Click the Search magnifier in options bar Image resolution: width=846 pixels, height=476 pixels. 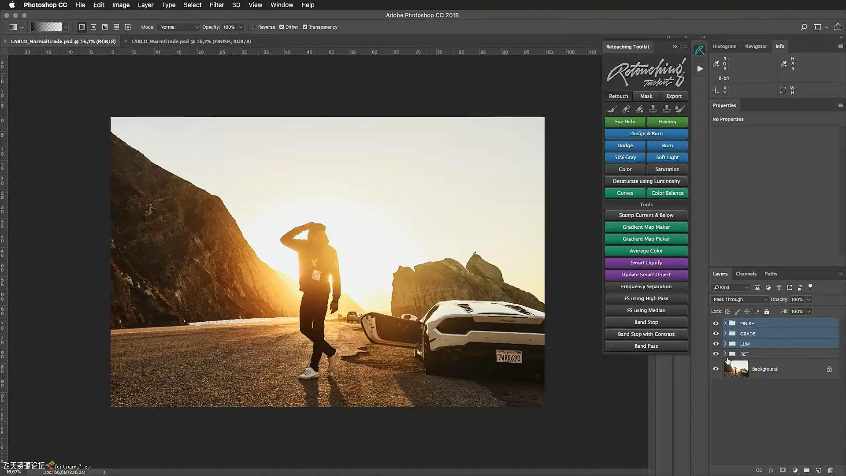[x=804, y=27]
